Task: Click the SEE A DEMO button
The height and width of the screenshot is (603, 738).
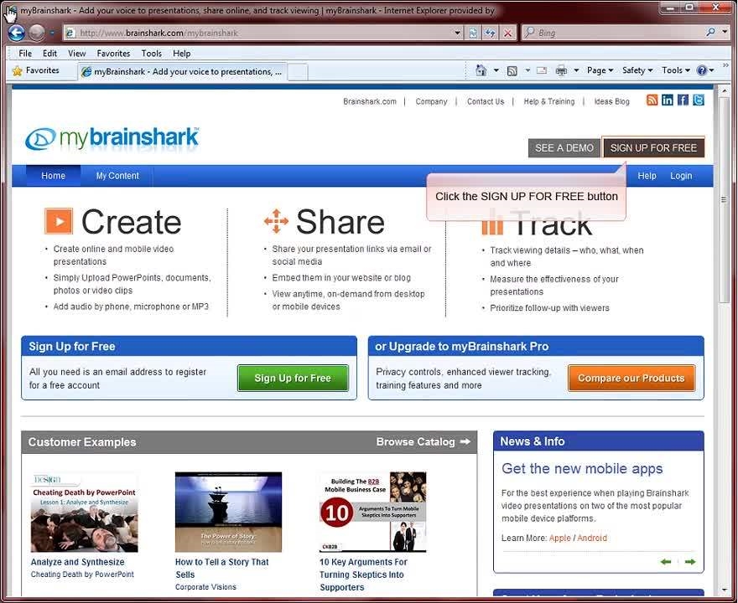Action: tap(564, 148)
